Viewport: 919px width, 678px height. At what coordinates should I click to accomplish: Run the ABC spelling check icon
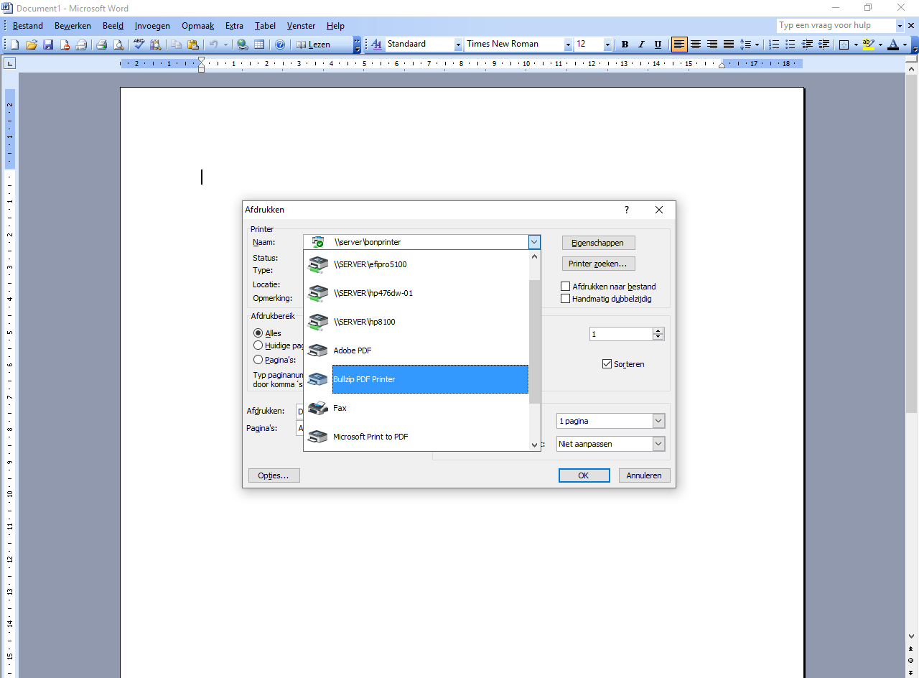pyautogui.click(x=139, y=45)
